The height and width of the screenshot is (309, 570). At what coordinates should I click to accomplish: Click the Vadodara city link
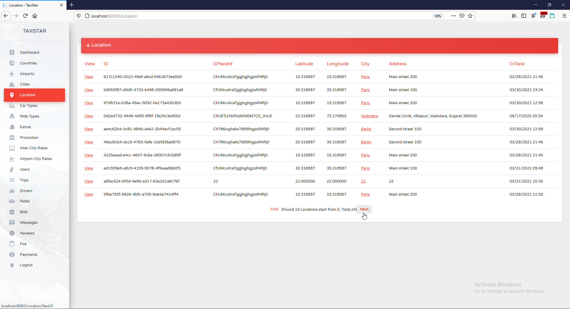point(369,116)
